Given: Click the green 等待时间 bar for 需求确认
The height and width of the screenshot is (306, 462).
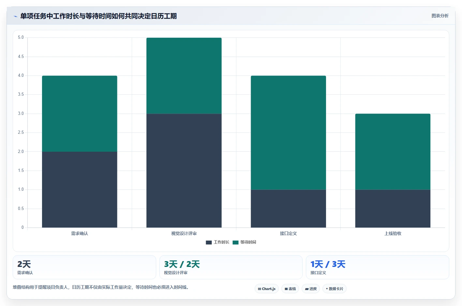Looking at the screenshot, I should [x=80, y=114].
